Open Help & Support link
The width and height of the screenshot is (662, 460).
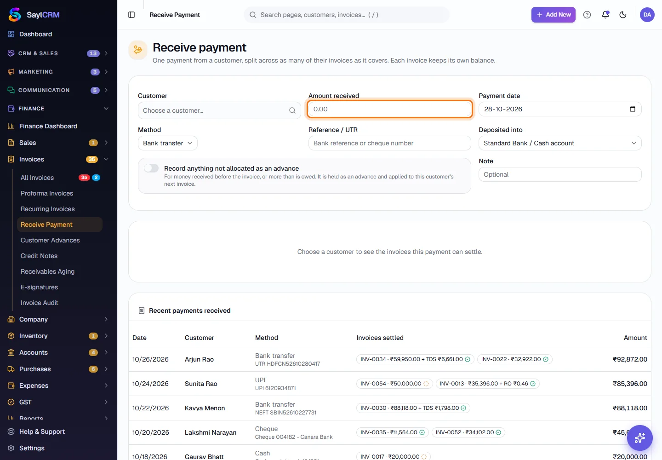pos(42,431)
